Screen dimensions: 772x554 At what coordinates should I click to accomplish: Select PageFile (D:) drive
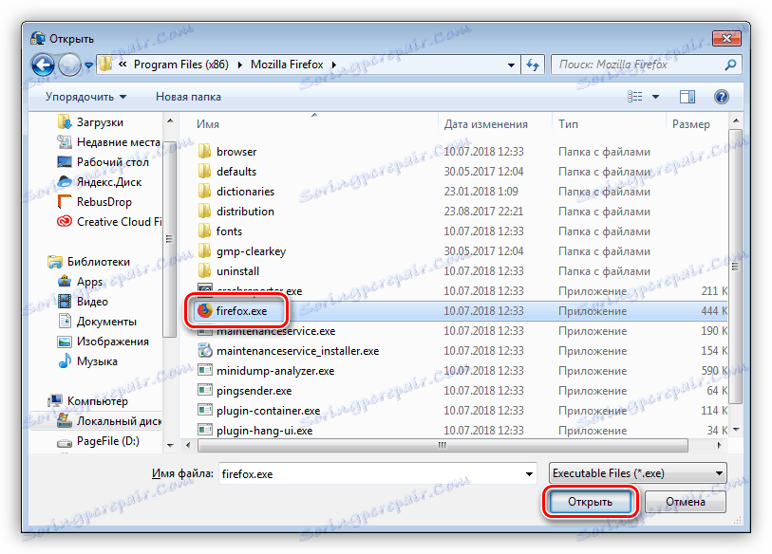99,441
